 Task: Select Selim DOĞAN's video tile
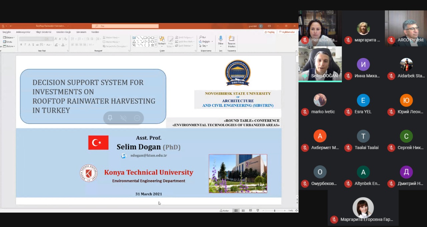coord(320,64)
